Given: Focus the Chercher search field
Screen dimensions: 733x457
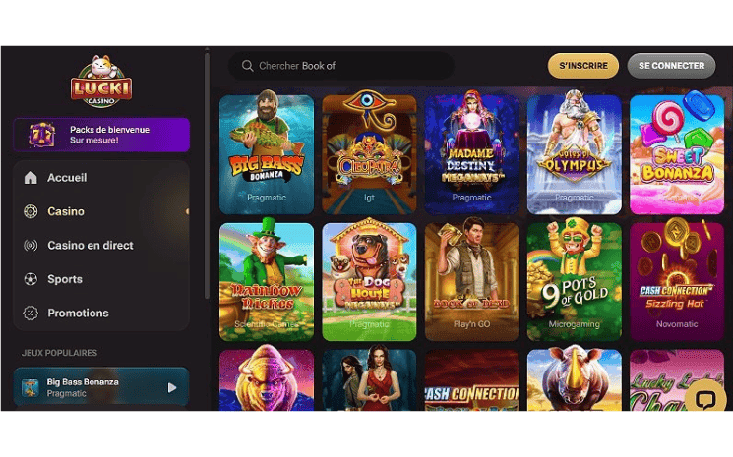Looking at the screenshot, I should point(340,66).
